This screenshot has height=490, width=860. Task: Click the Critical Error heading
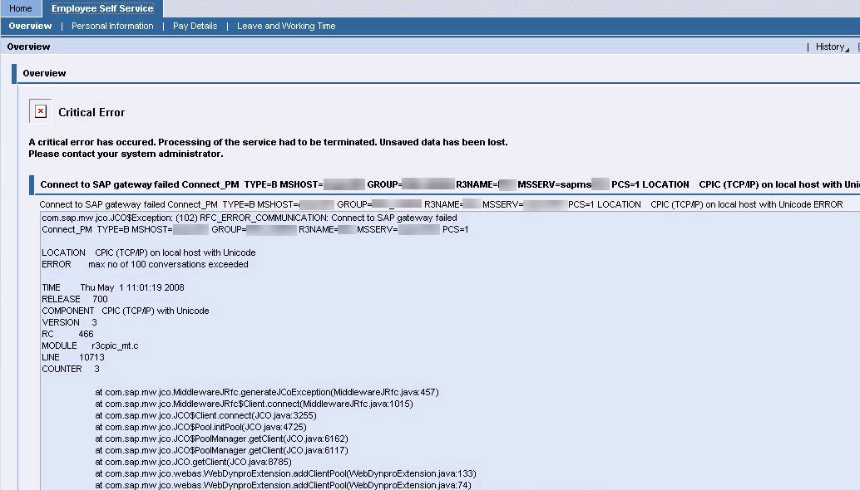coord(91,112)
